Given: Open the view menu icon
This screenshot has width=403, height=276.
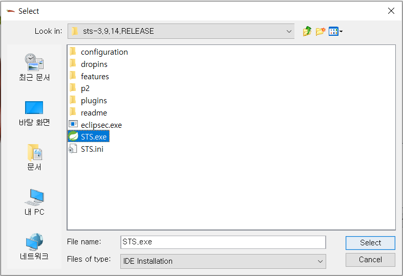Looking at the screenshot, I should (335, 31).
